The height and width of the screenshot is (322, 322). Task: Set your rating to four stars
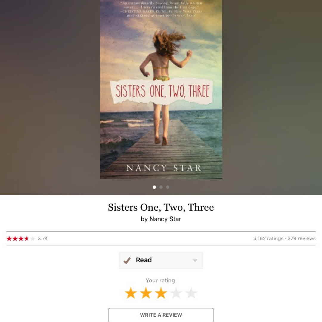[176, 293]
